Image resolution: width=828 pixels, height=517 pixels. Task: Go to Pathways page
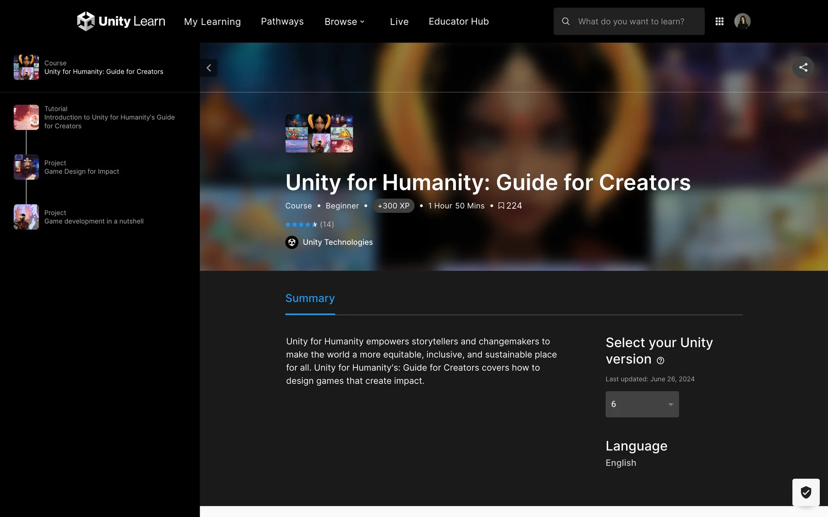282,22
